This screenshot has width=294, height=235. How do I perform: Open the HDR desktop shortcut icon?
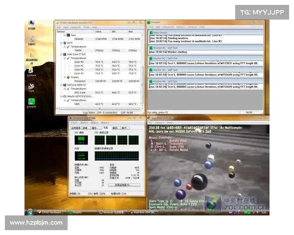[31, 85]
